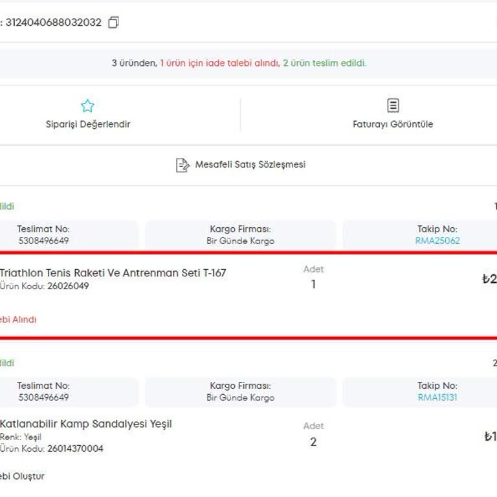
Task: Click the red '1 ürün için iade talebi alındı' text
Action: point(219,63)
